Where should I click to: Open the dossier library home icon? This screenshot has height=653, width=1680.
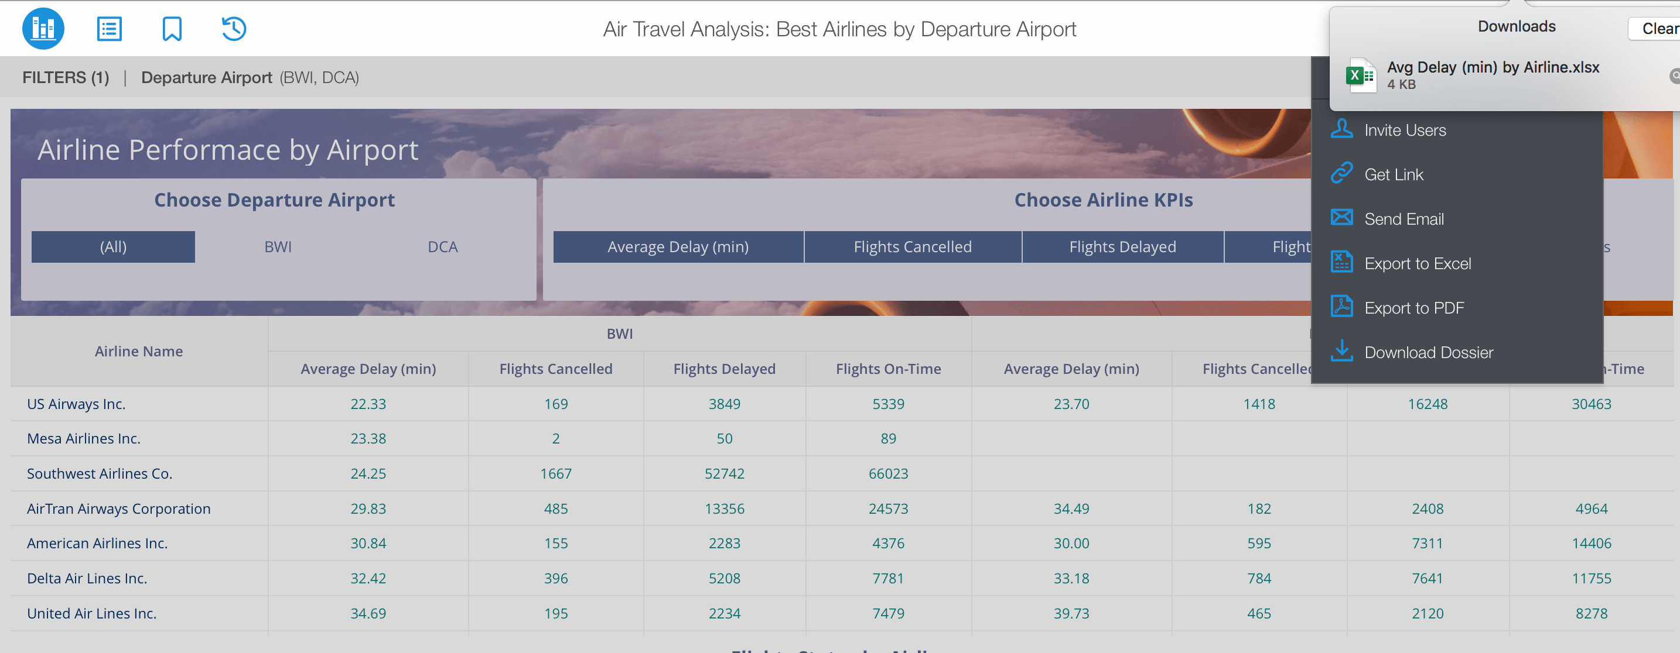pyautogui.click(x=43, y=29)
